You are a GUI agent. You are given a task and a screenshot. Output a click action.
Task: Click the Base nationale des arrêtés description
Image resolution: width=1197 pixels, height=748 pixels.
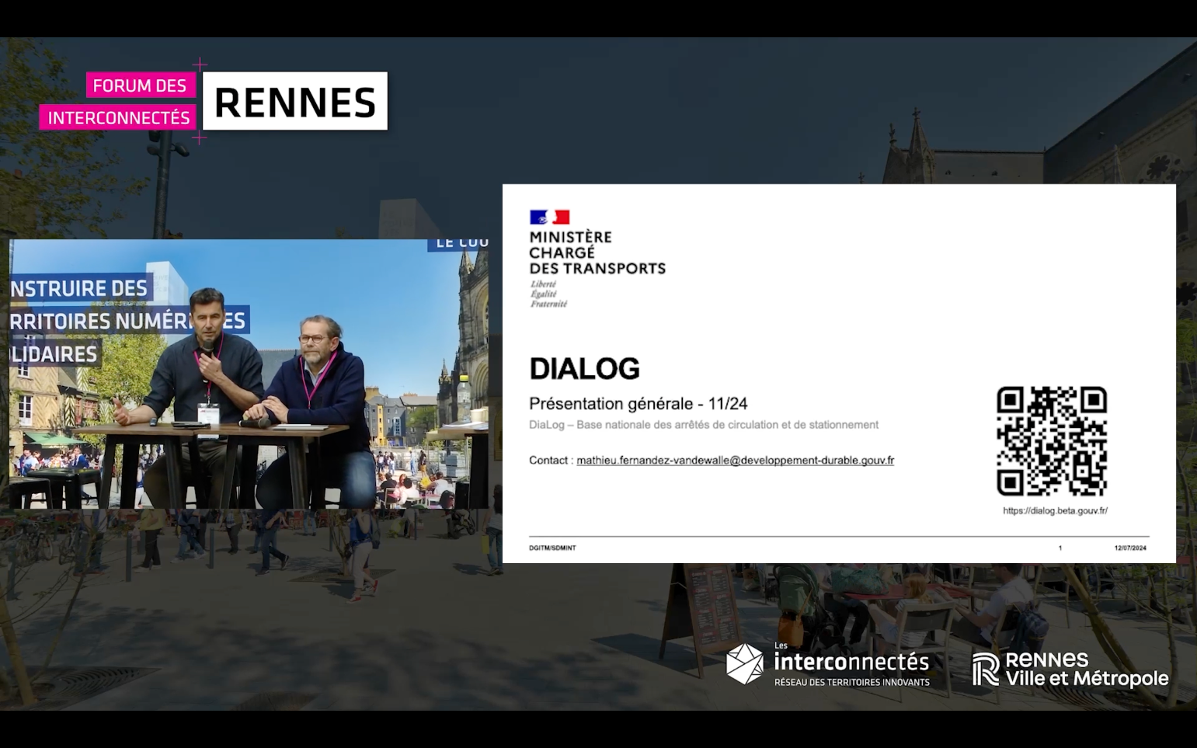pos(704,425)
